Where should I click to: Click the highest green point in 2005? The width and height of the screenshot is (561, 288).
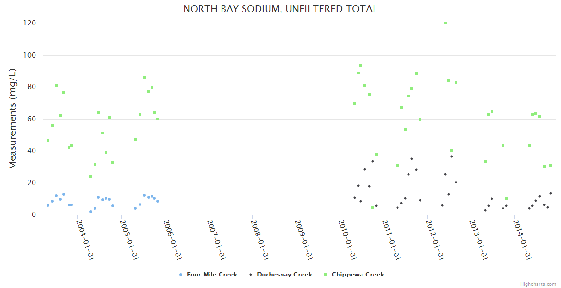[144, 77]
